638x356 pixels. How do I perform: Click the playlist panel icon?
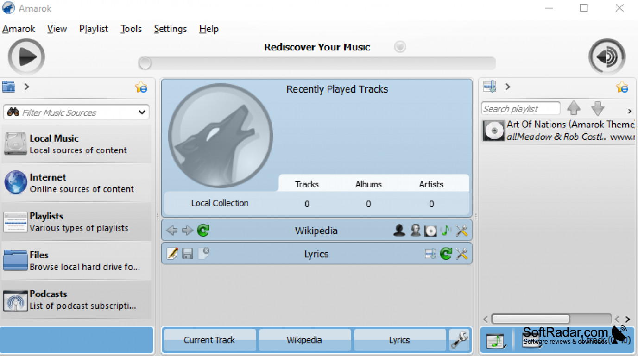pyautogui.click(x=489, y=87)
